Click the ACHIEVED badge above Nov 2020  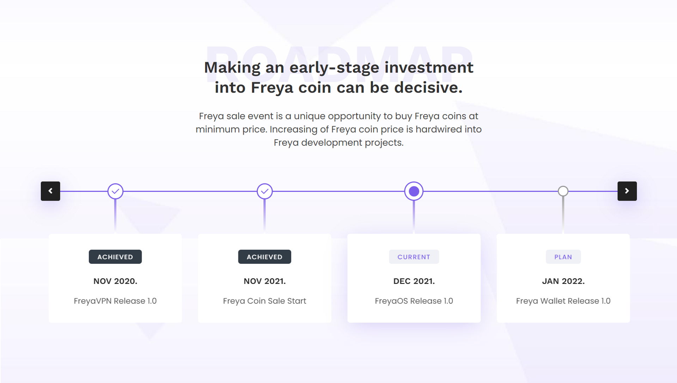pos(115,257)
